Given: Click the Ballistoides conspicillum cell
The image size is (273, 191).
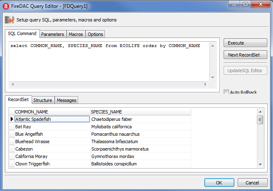Looking at the screenshot, I should point(141,164).
